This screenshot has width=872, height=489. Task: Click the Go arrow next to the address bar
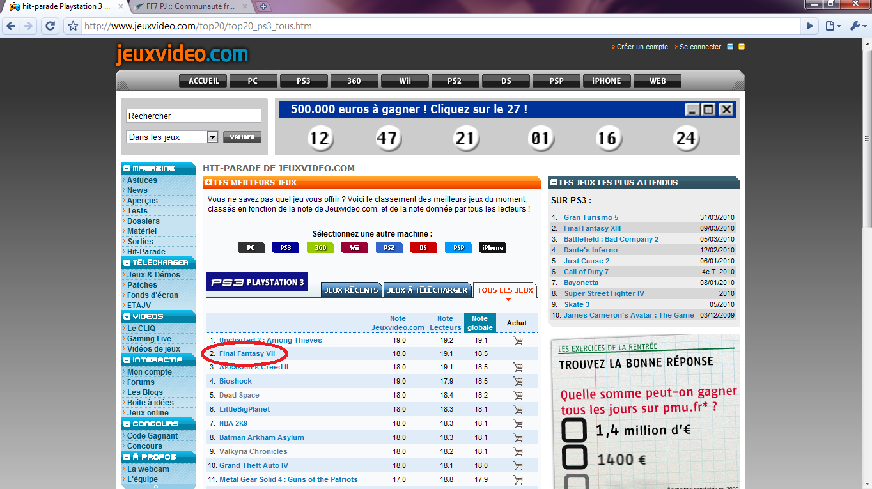point(810,26)
